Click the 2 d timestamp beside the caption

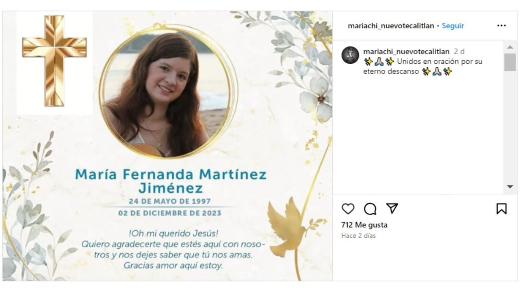point(459,52)
